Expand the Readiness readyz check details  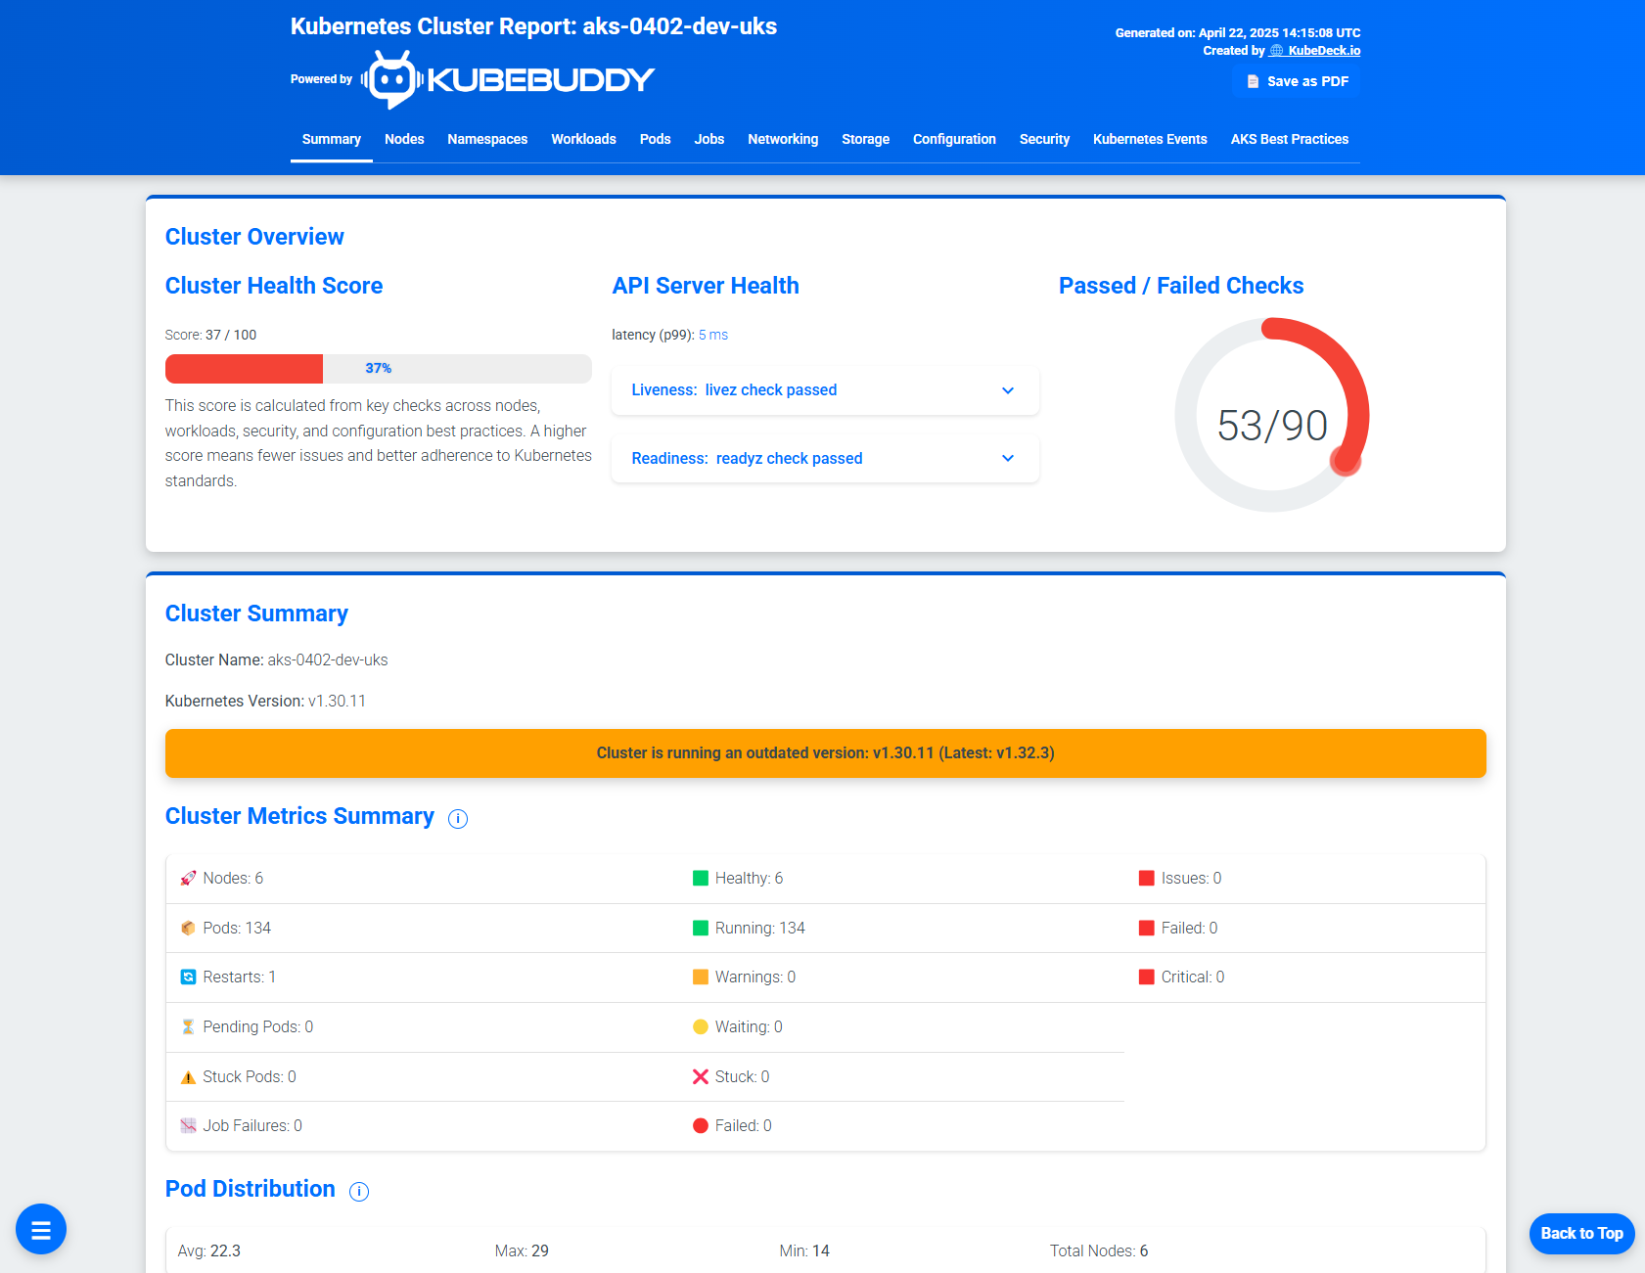[x=1008, y=458]
